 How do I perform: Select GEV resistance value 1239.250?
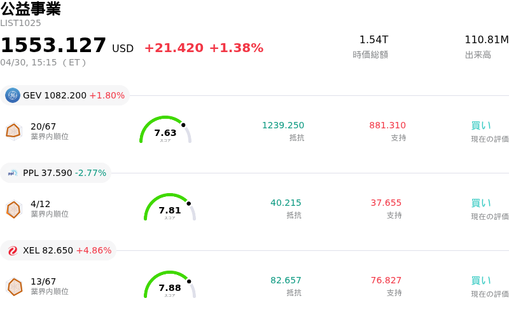pos(283,125)
